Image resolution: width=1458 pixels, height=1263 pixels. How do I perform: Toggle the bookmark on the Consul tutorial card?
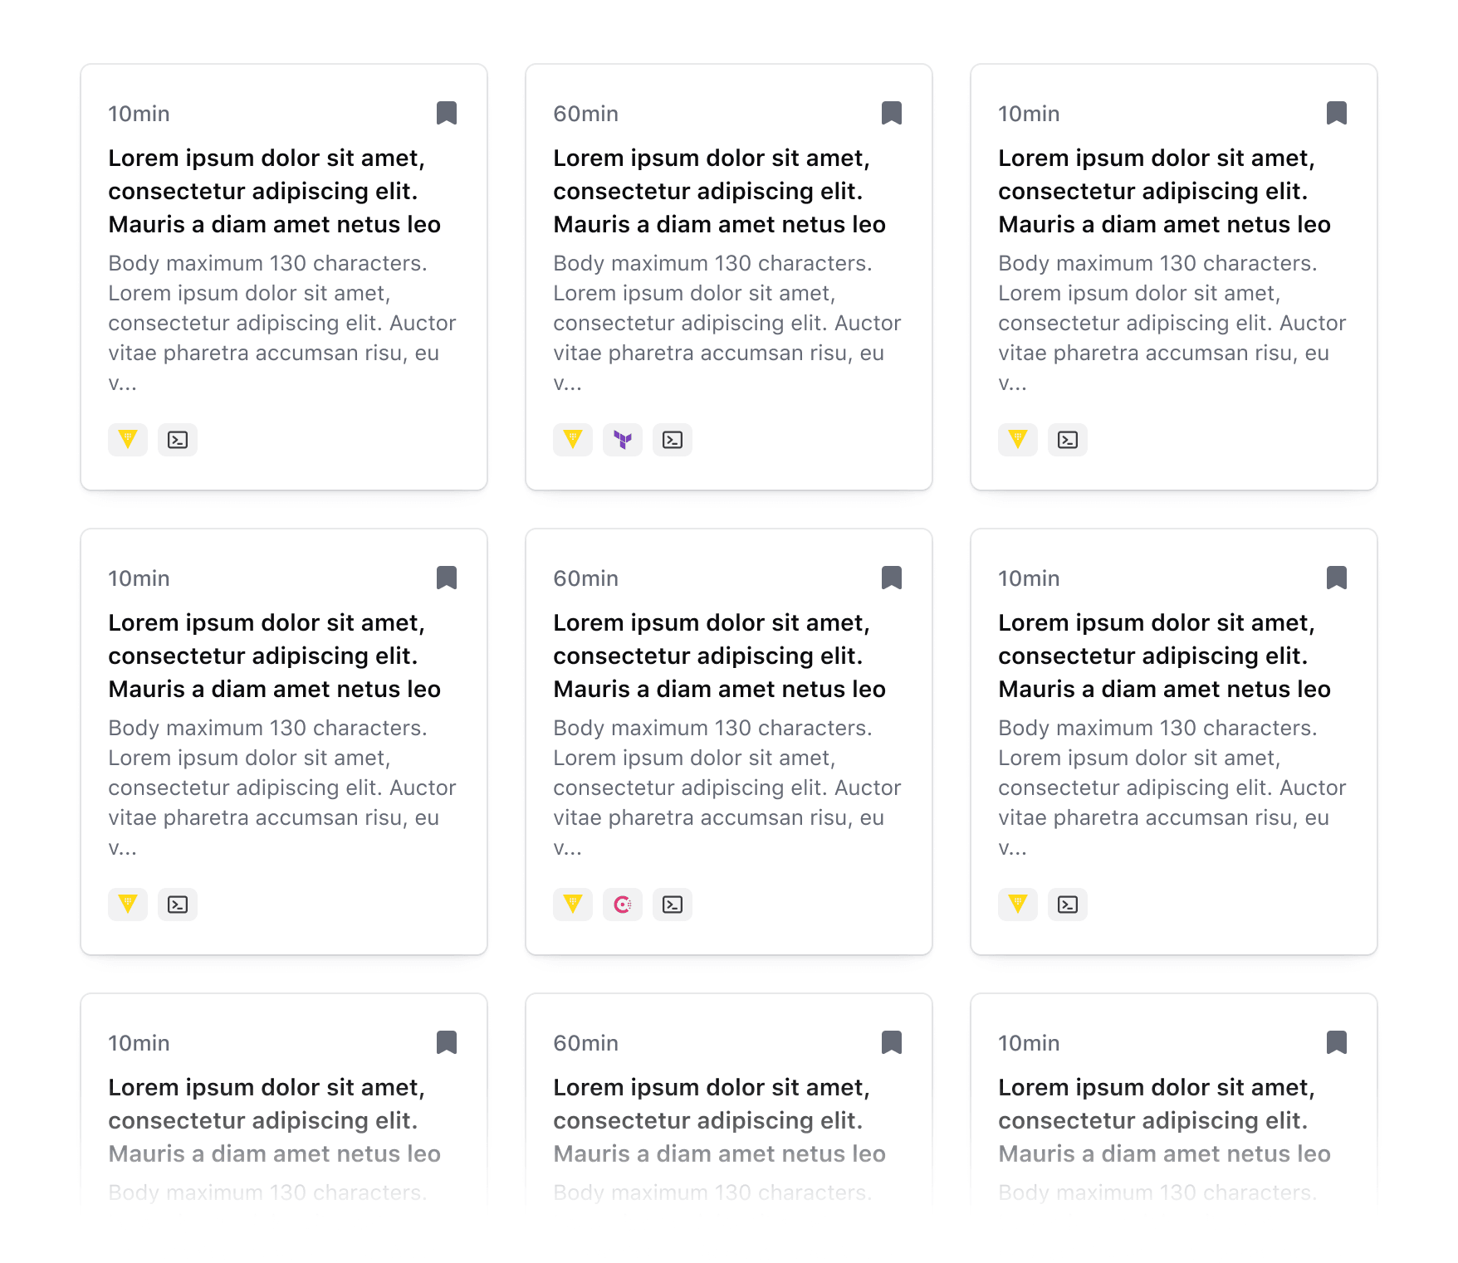892,578
